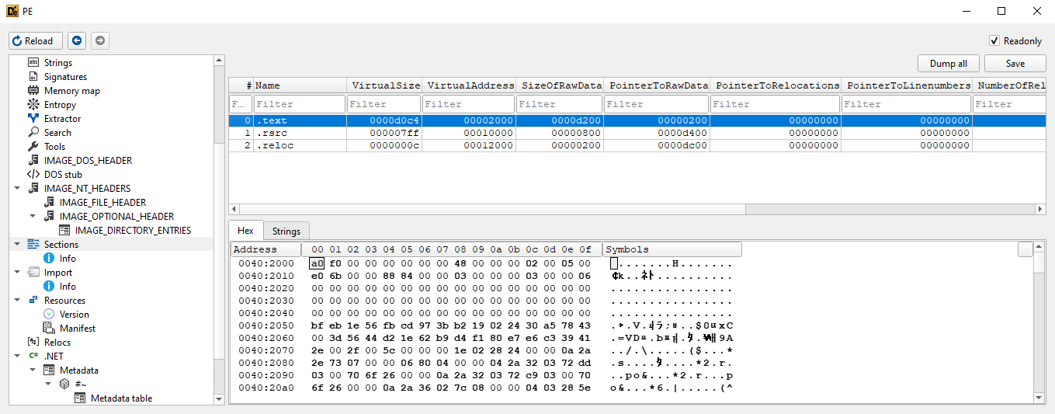Image resolution: width=1055 pixels, height=414 pixels.
Task: Click the Save button
Action: (1015, 64)
